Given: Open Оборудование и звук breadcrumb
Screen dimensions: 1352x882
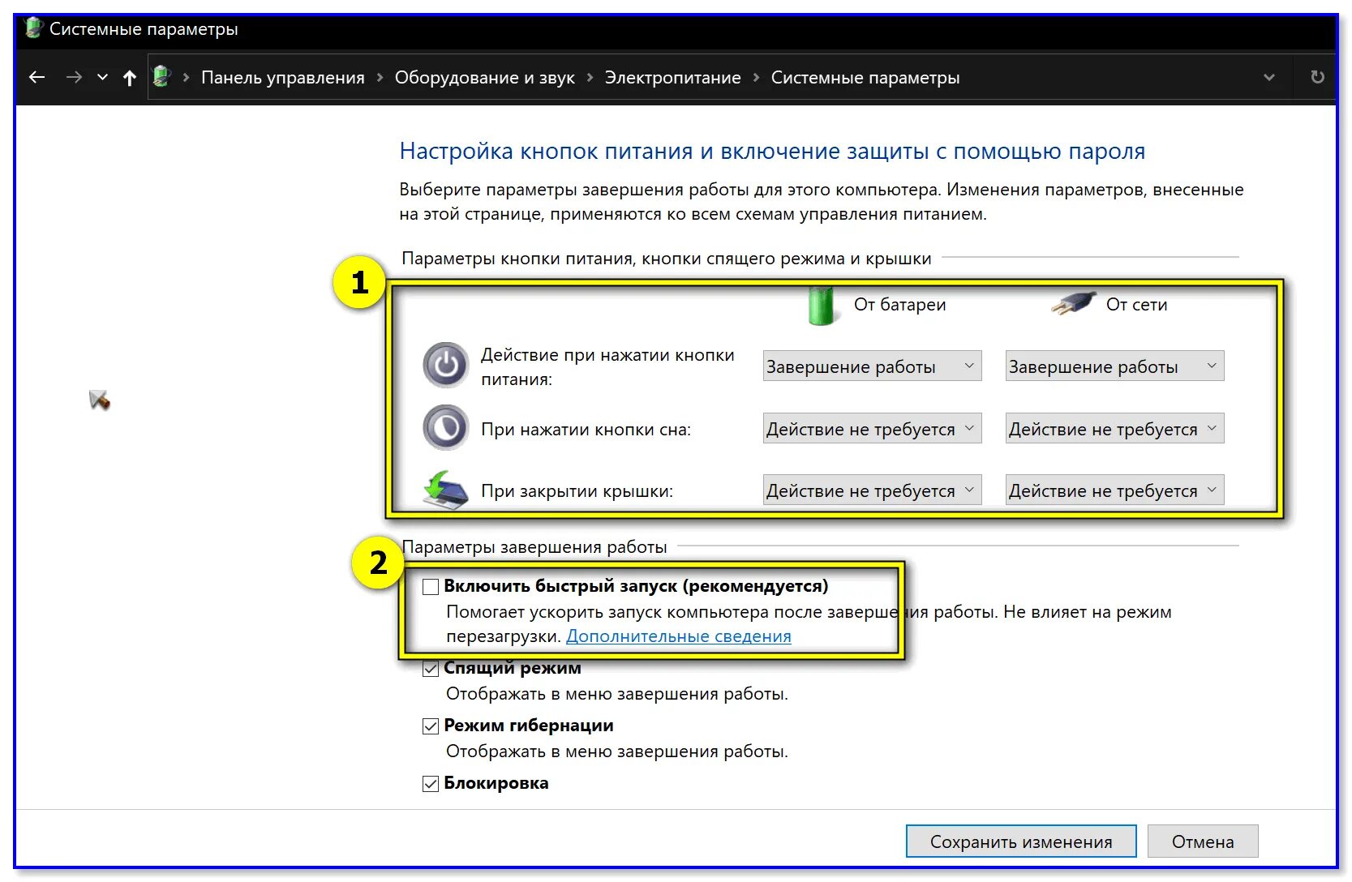Looking at the screenshot, I should tap(484, 78).
